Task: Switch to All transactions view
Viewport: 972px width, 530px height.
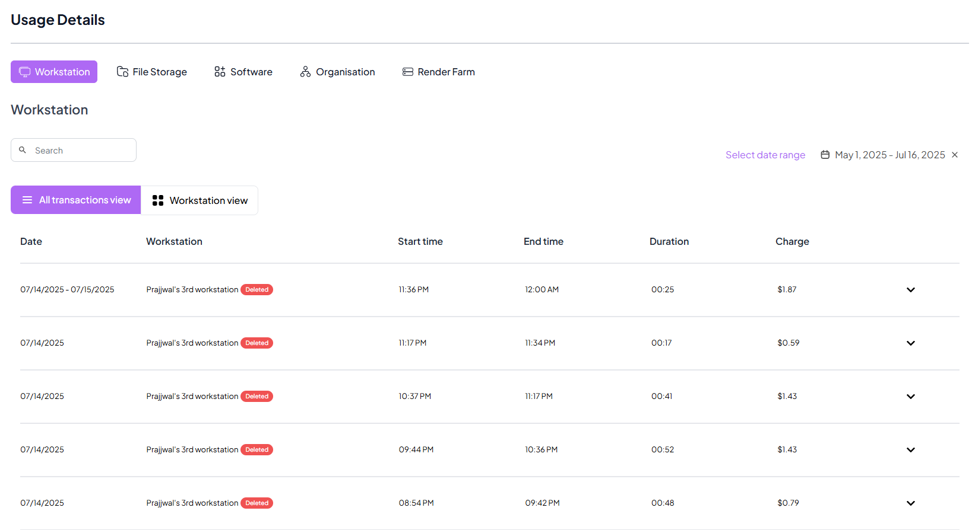Action: click(76, 200)
